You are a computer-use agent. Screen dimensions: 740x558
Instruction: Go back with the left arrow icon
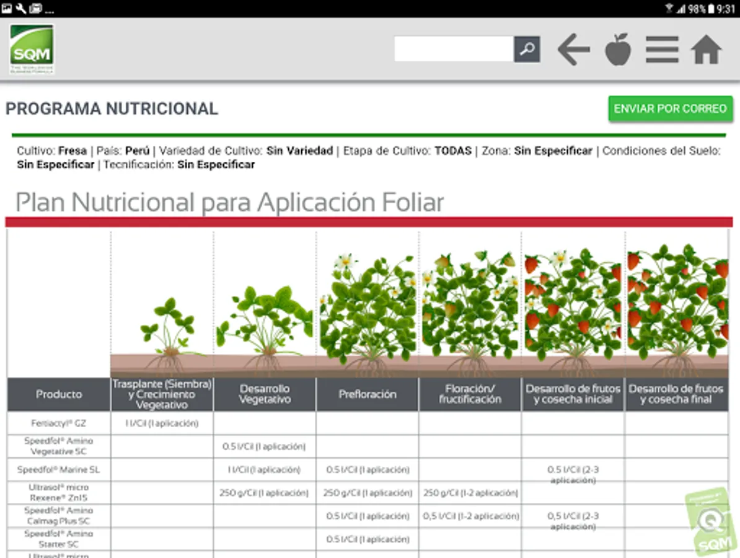(x=573, y=49)
